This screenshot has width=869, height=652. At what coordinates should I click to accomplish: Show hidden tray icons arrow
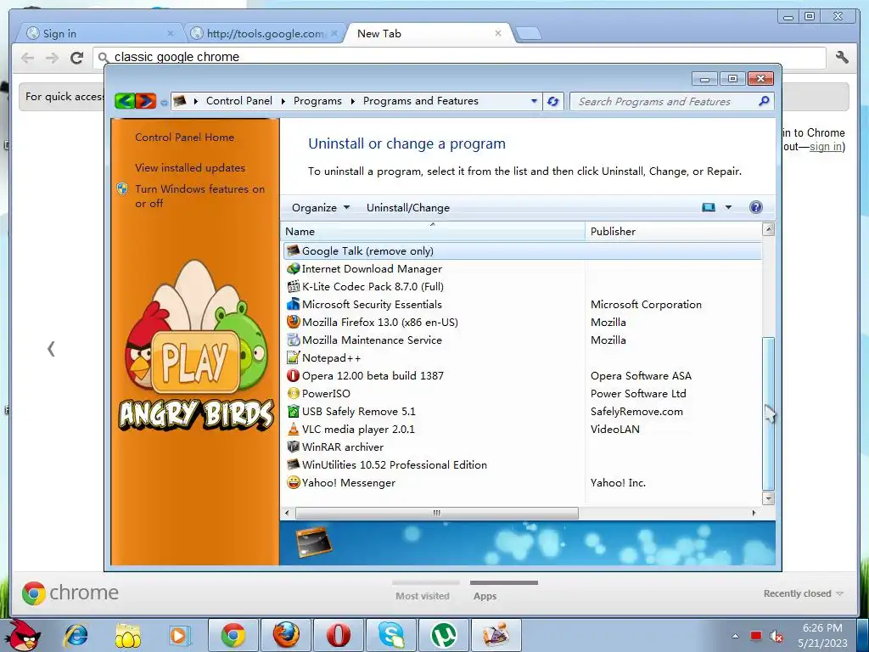pyautogui.click(x=735, y=636)
